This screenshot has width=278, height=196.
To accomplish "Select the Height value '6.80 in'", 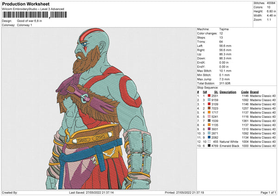I will pyautogui.click(x=271, y=11).
